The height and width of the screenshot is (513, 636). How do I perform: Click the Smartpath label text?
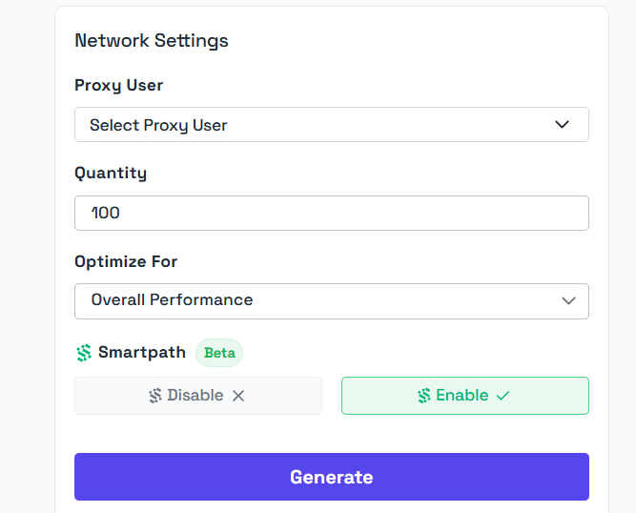[142, 353]
